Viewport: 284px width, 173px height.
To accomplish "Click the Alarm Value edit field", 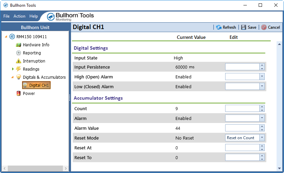I will click(x=242, y=128).
